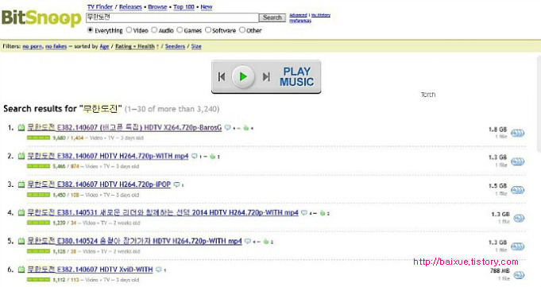Click download icon for result 5
Viewport: 541px width, 287px height.
click(x=517, y=246)
